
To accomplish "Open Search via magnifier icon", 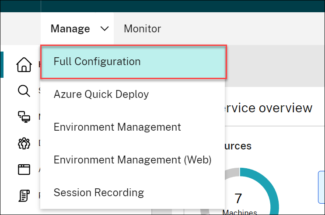I will [x=24, y=91].
